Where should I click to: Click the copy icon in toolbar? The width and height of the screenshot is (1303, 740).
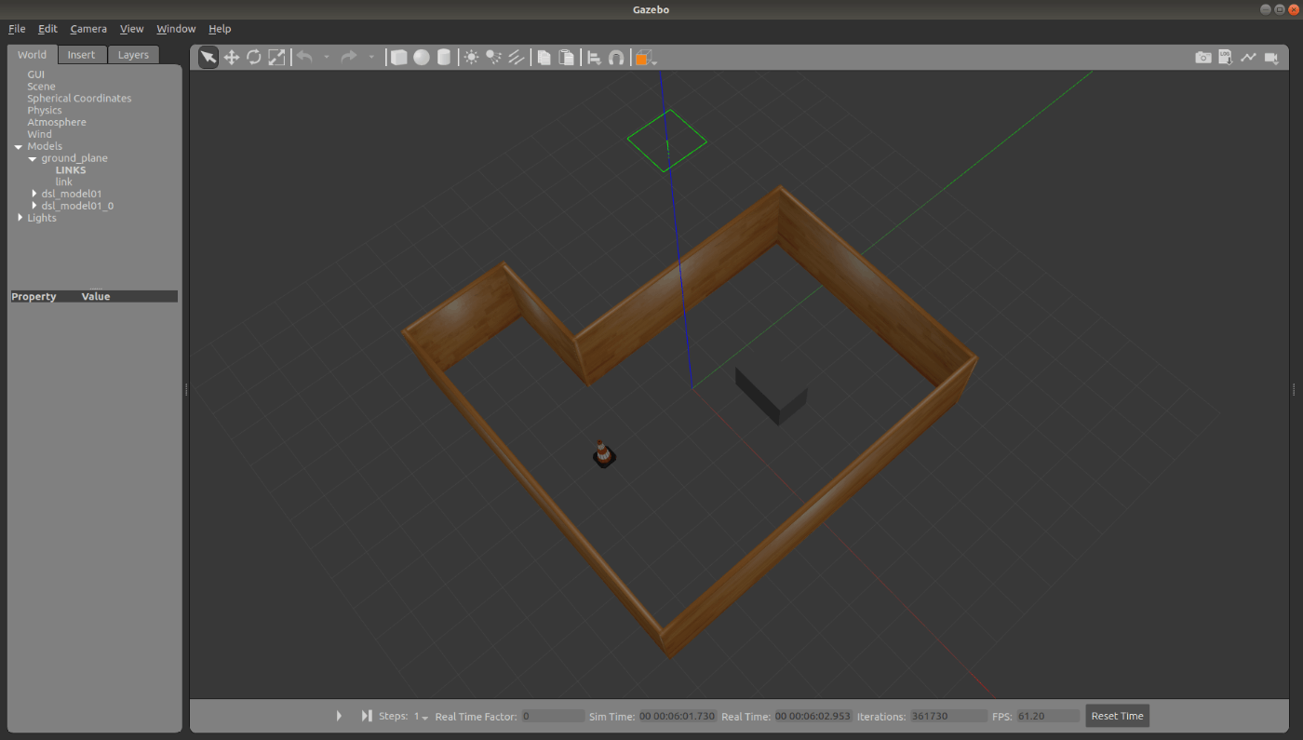click(x=544, y=58)
